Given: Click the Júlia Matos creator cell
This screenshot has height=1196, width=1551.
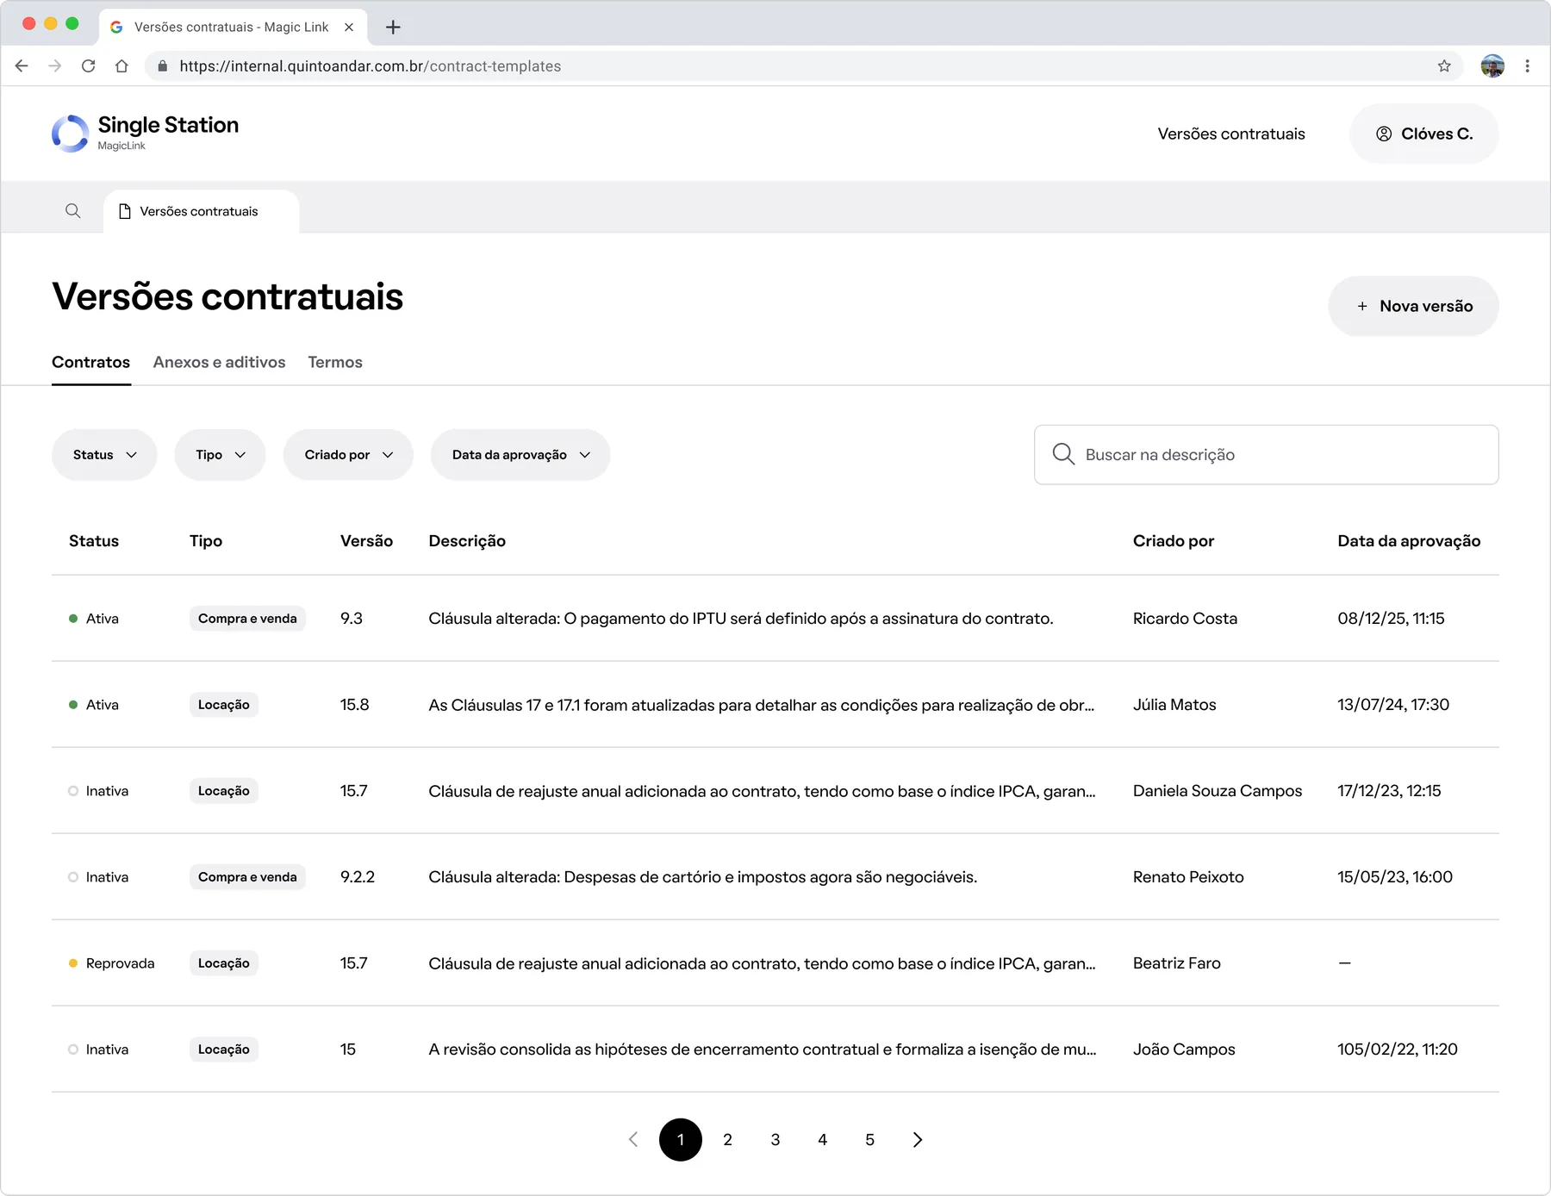Looking at the screenshot, I should (1174, 705).
